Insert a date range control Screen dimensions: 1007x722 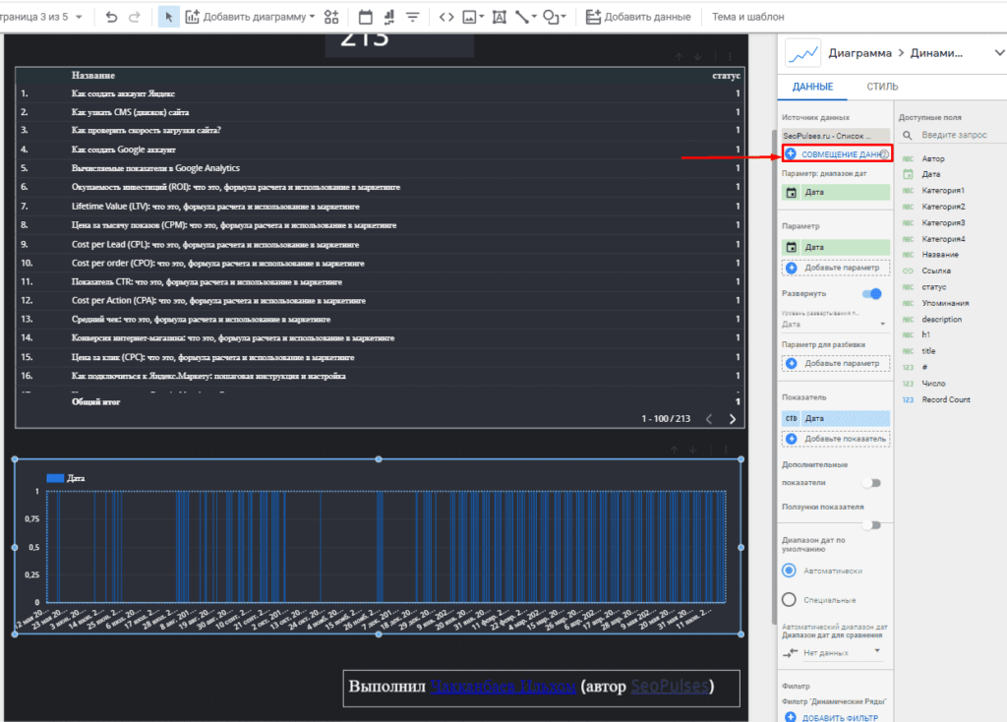coord(366,17)
